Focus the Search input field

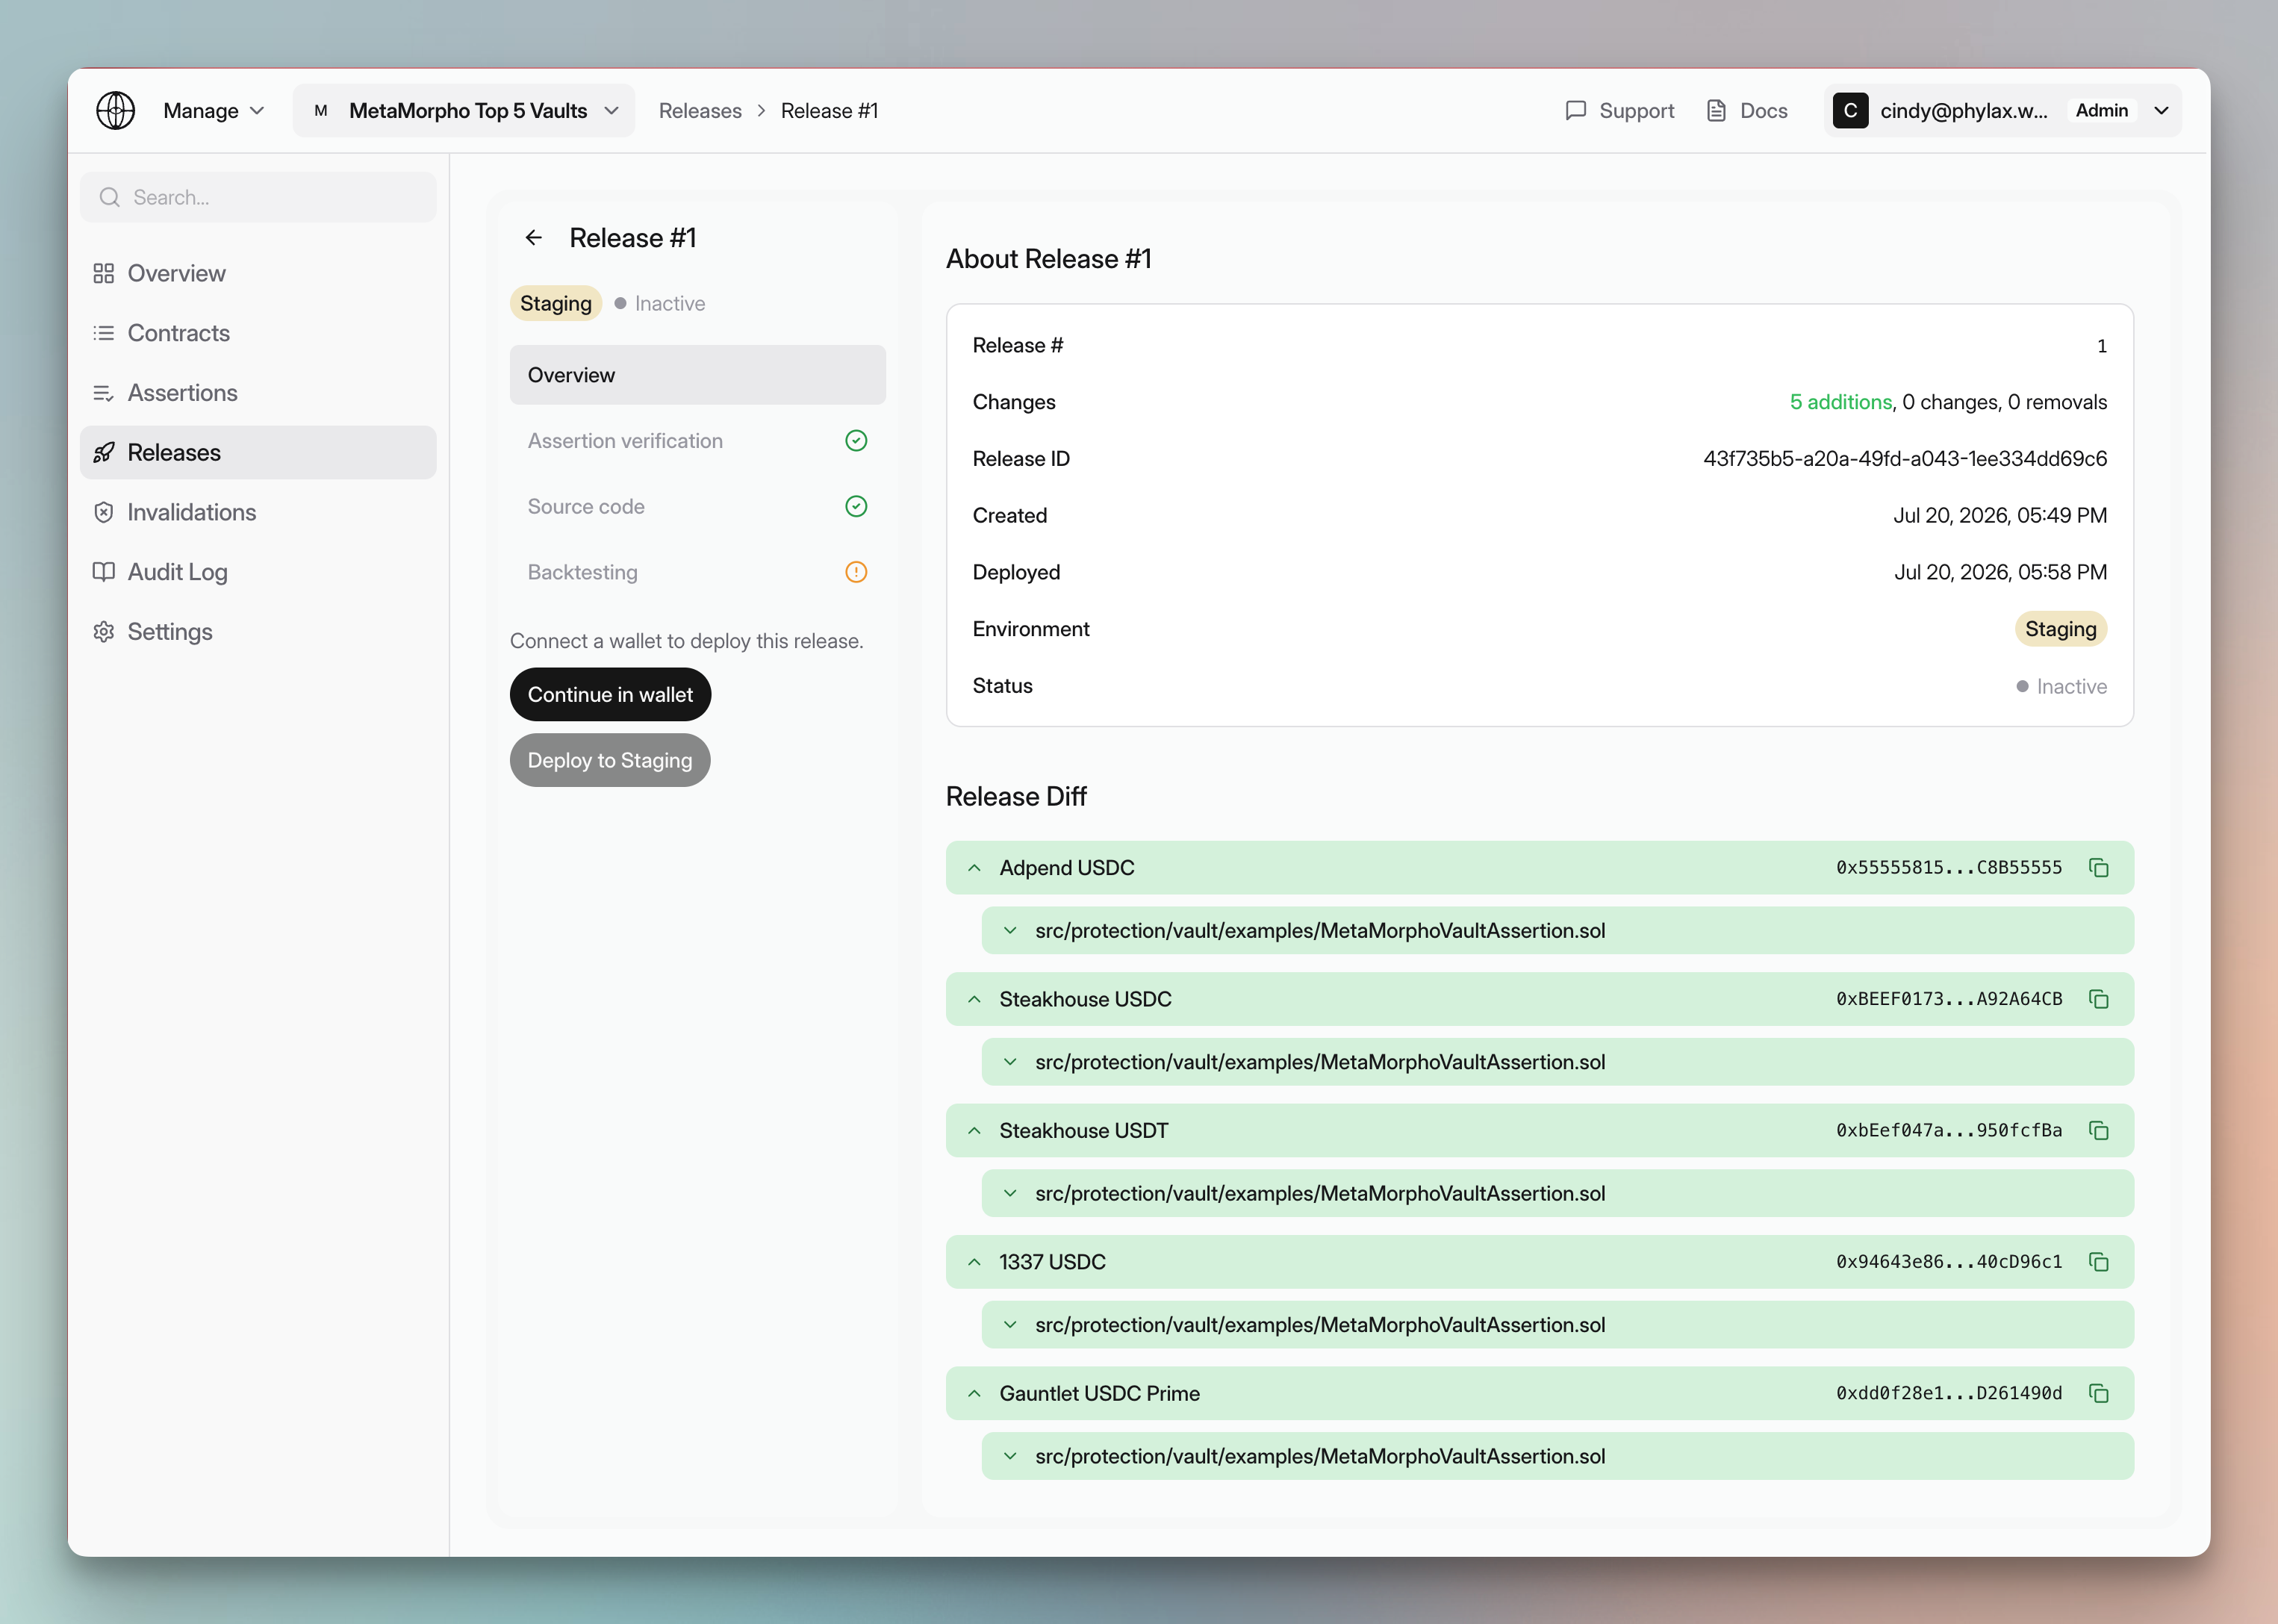coord(258,197)
